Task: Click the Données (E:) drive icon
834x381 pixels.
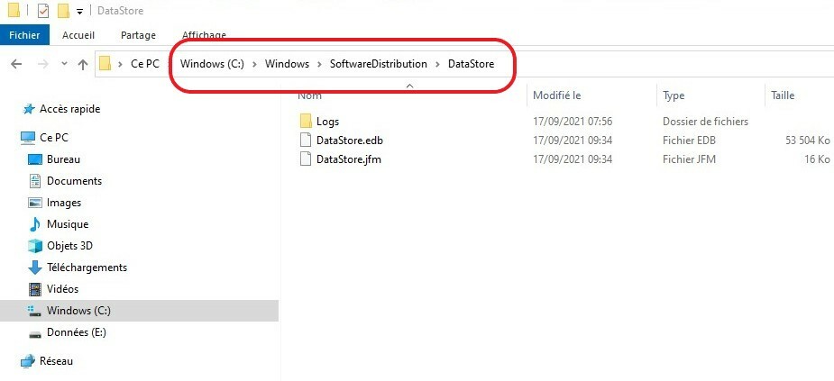Action: (x=34, y=335)
